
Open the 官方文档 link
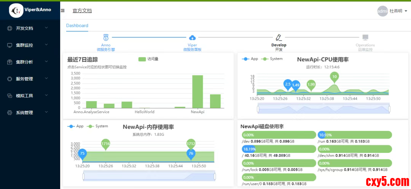(82, 11)
